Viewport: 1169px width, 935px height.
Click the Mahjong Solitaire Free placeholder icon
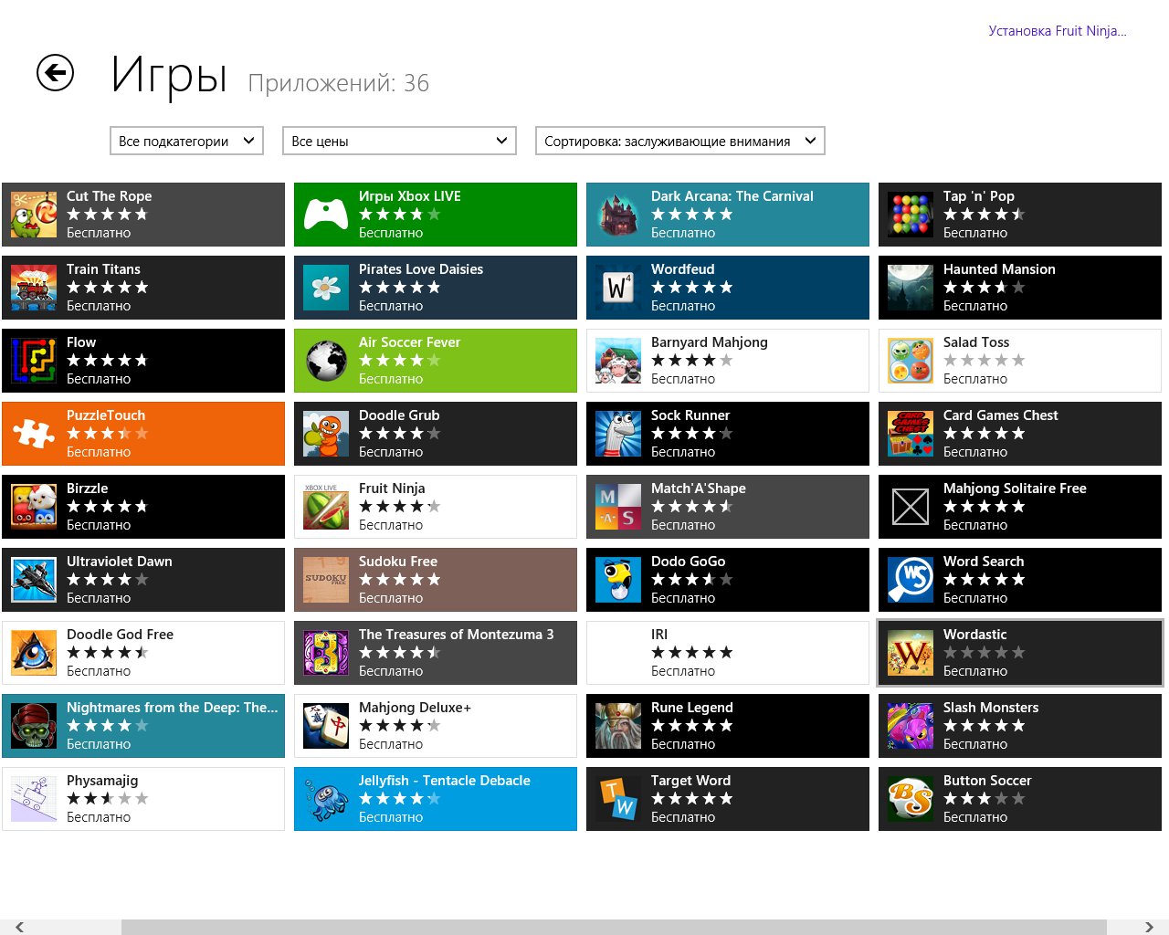click(x=911, y=507)
